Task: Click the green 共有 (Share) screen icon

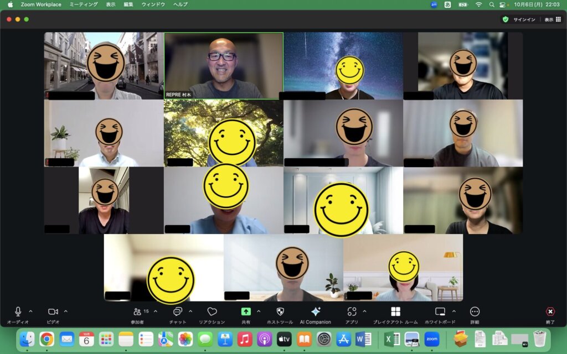Action: click(x=246, y=312)
